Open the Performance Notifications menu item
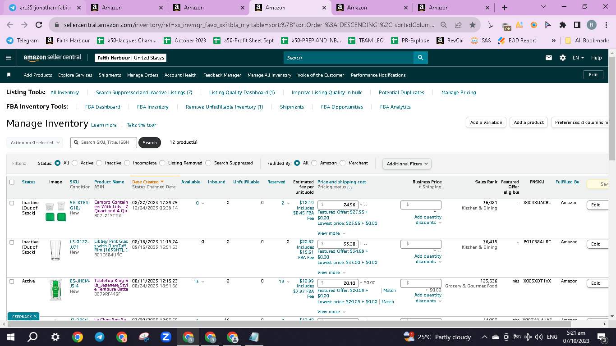 (x=378, y=75)
